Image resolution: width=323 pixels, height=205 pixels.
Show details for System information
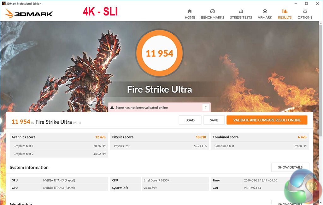290,167
